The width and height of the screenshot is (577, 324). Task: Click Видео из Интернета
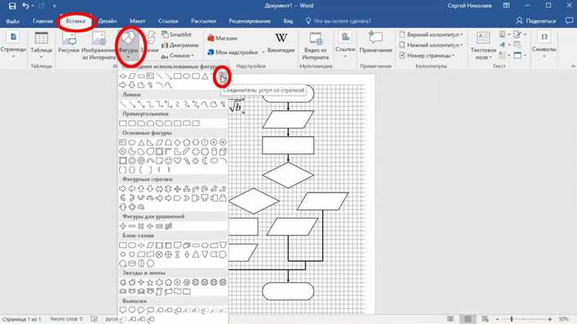315,46
